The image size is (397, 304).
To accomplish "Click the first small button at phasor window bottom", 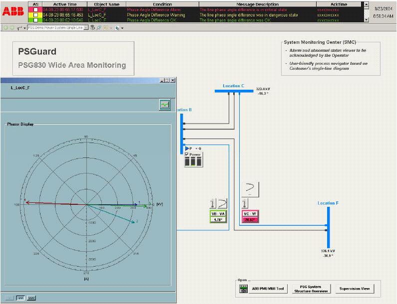I will coord(9,298).
